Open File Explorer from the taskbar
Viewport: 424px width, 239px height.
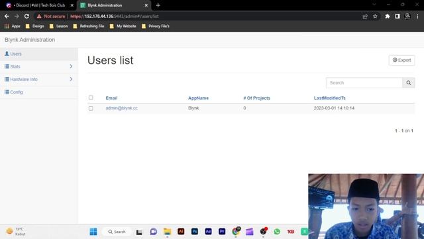pyautogui.click(x=167, y=232)
